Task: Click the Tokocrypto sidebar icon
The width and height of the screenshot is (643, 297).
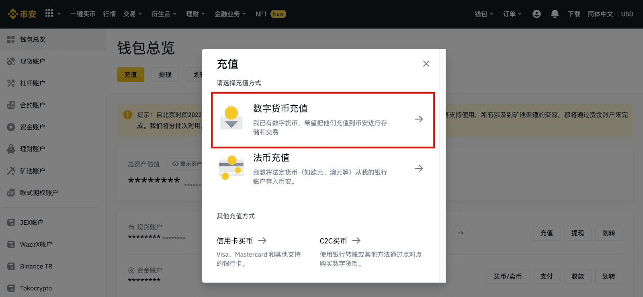Action: click(x=11, y=288)
